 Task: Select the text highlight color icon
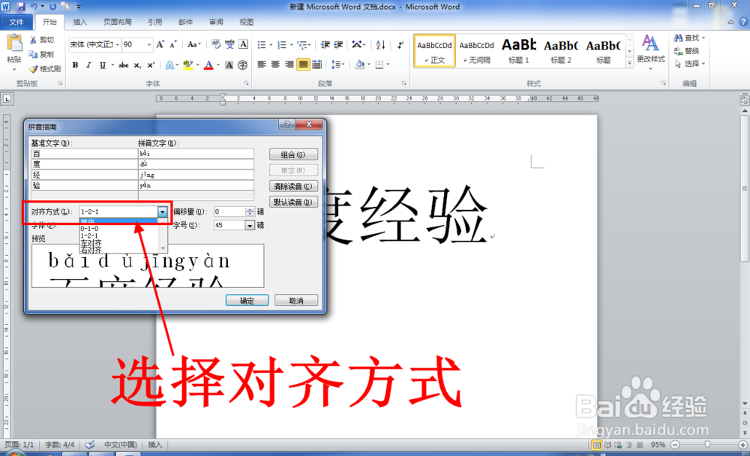188,64
